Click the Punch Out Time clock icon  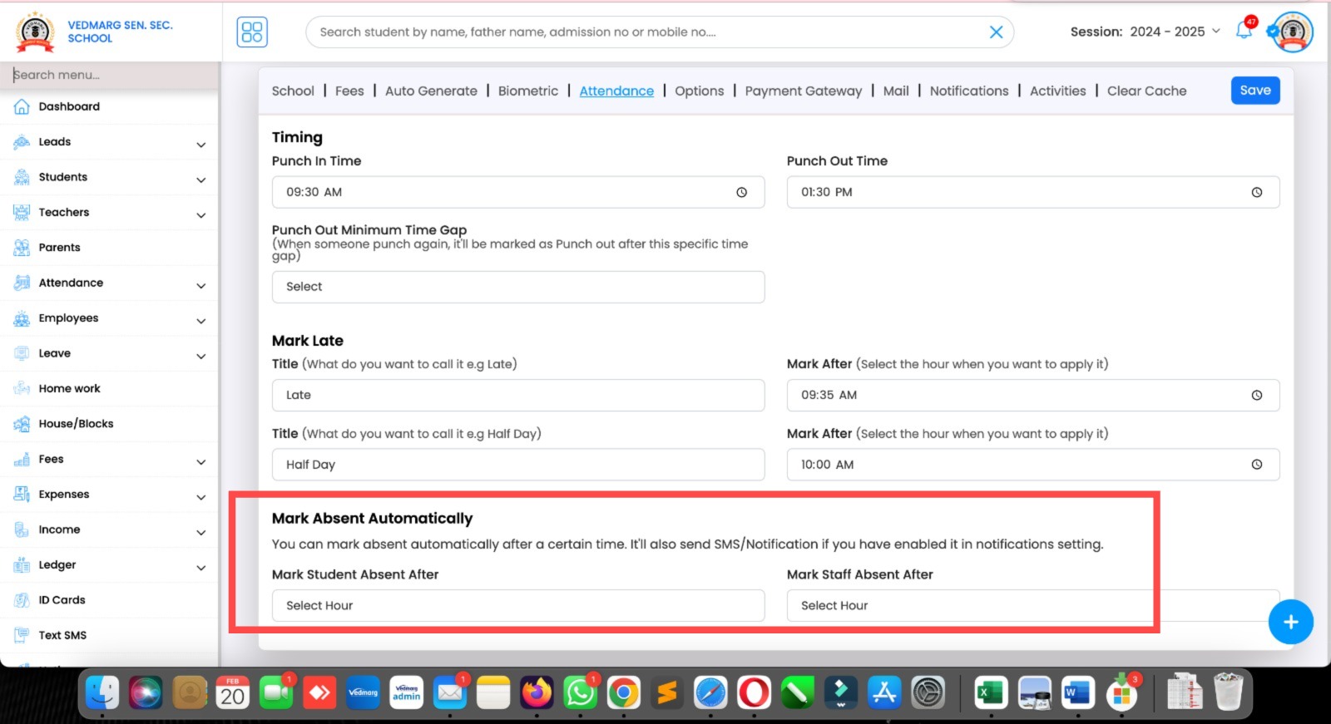click(x=1256, y=192)
